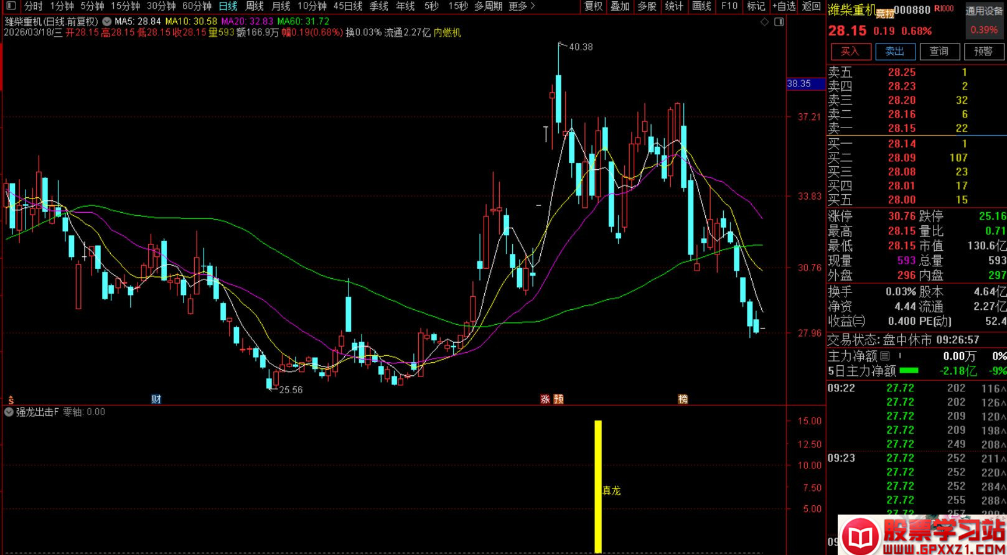The width and height of the screenshot is (1007, 555).
Task: Click the 叠加 overlay button
Action: (x=620, y=6)
